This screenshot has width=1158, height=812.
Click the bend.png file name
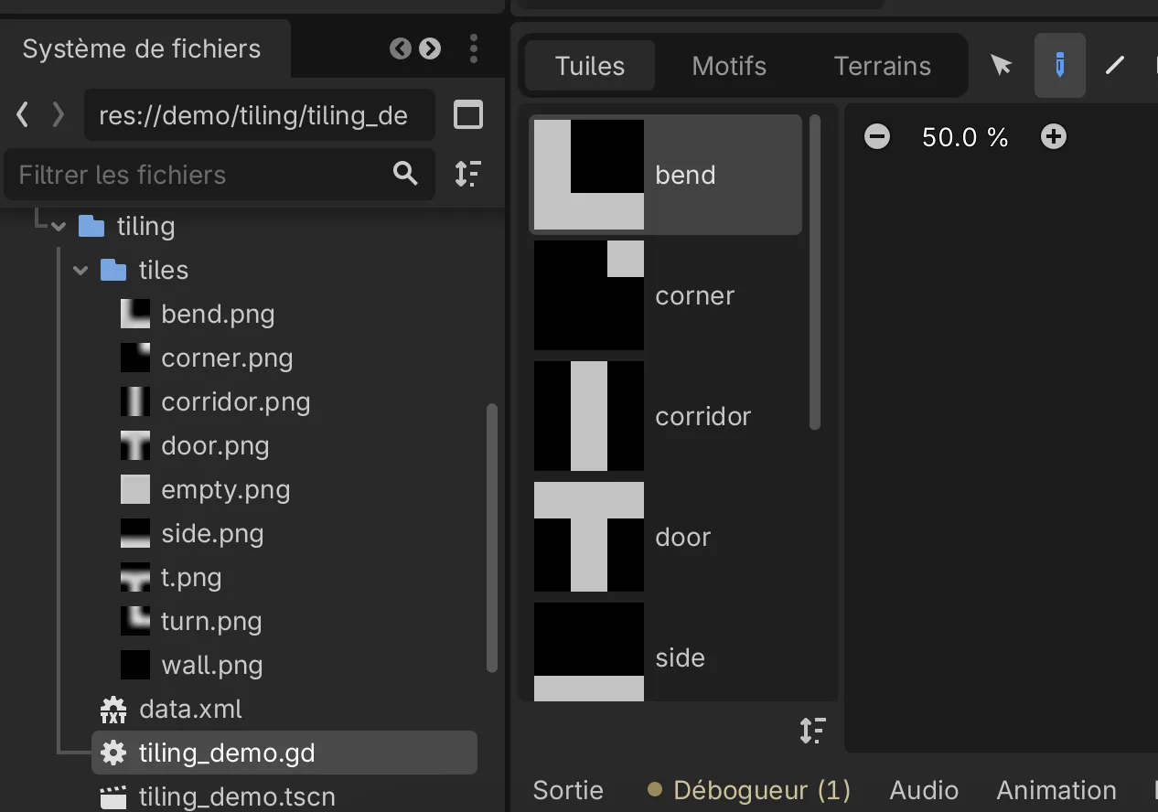(x=218, y=314)
